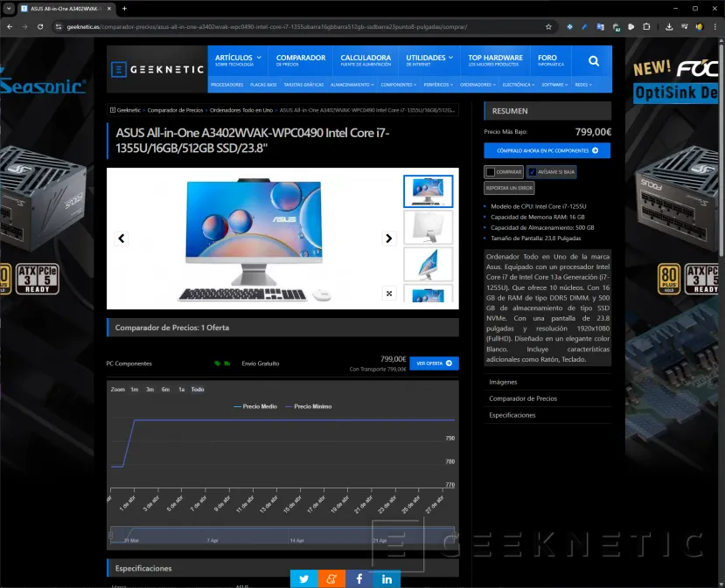Select the third product thumbnail
Viewport: 725px width, 588px height.
tap(429, 264)
